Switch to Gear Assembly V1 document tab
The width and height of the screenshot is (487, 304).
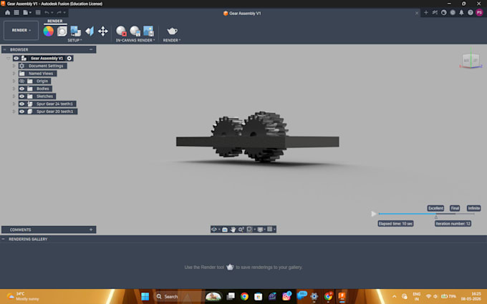(x=242, y=14)
